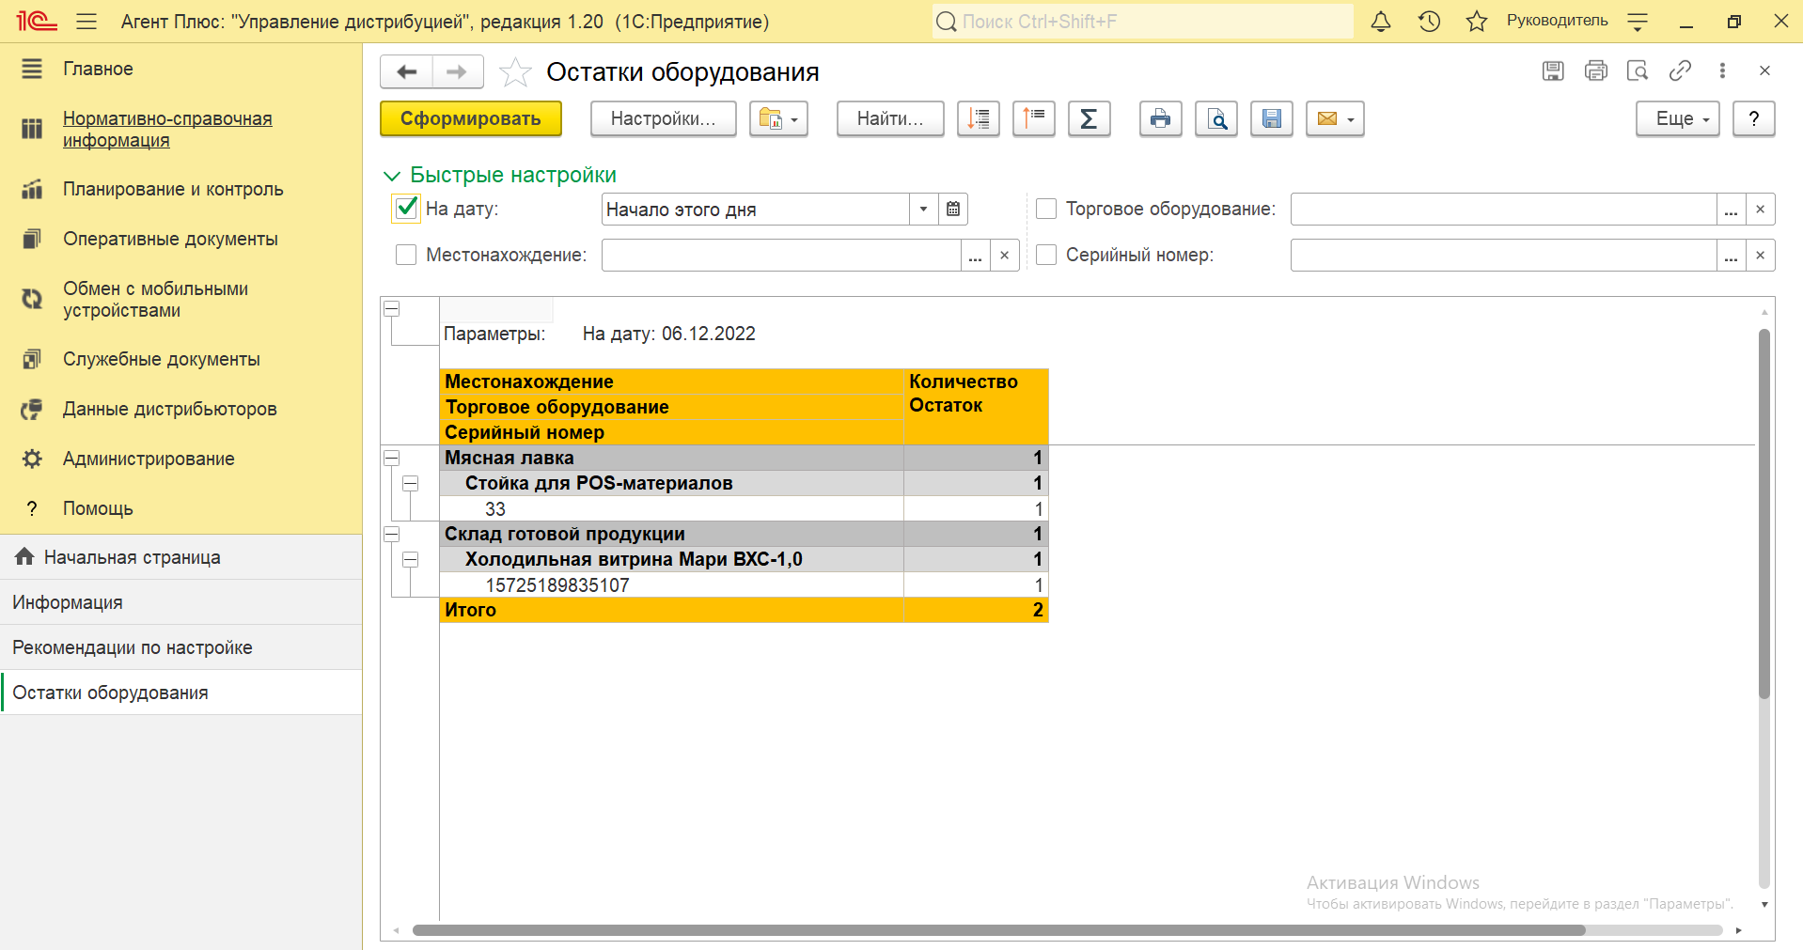Viewport: 1803px width, 950px height.
Task: Collapse the report parameters header group
Action: 392,308
